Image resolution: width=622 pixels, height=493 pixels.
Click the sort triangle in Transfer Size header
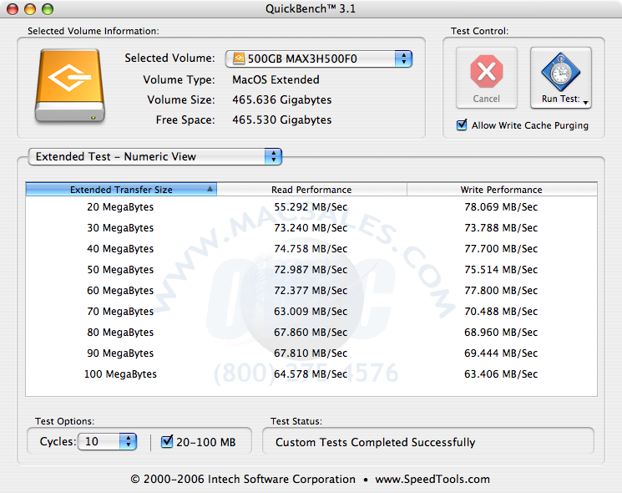pos(210,190)
